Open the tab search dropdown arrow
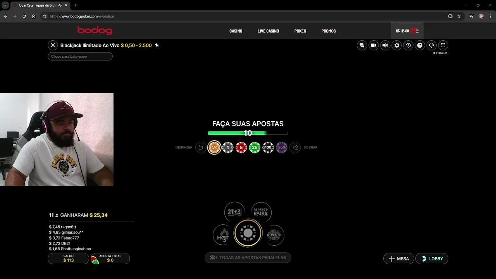The image size is (496, 279). (5, 5)
